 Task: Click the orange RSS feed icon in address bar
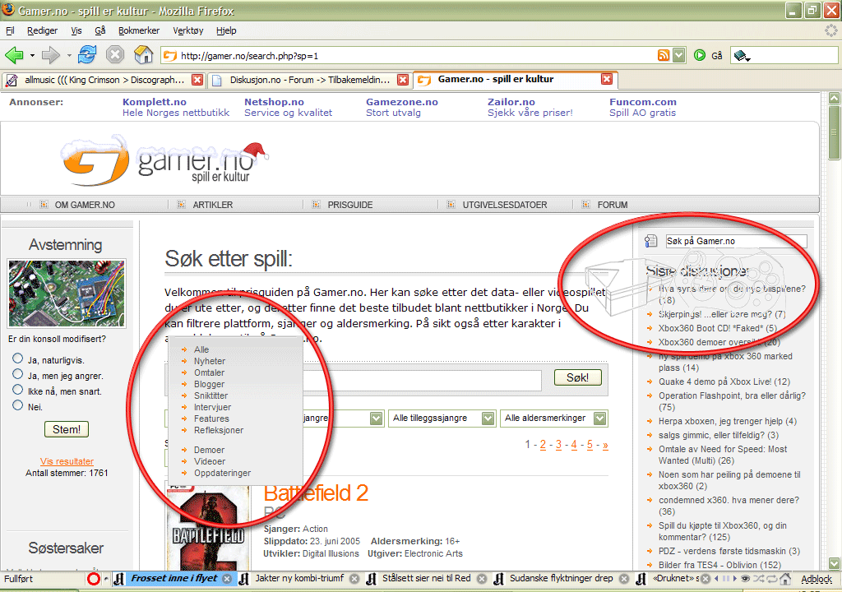coord(664,55)
